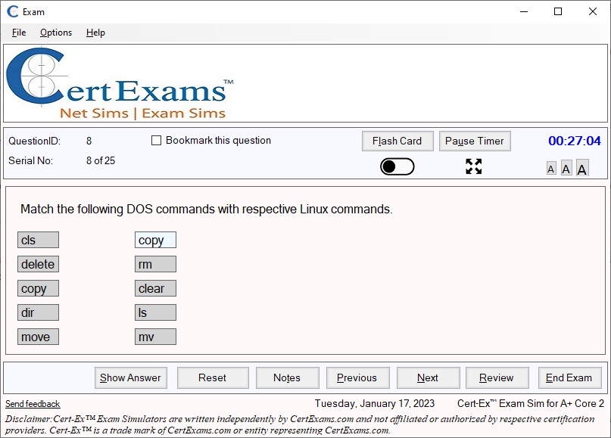
Task: Select the highlighted copy command box
Action: [x=155, y=240]
